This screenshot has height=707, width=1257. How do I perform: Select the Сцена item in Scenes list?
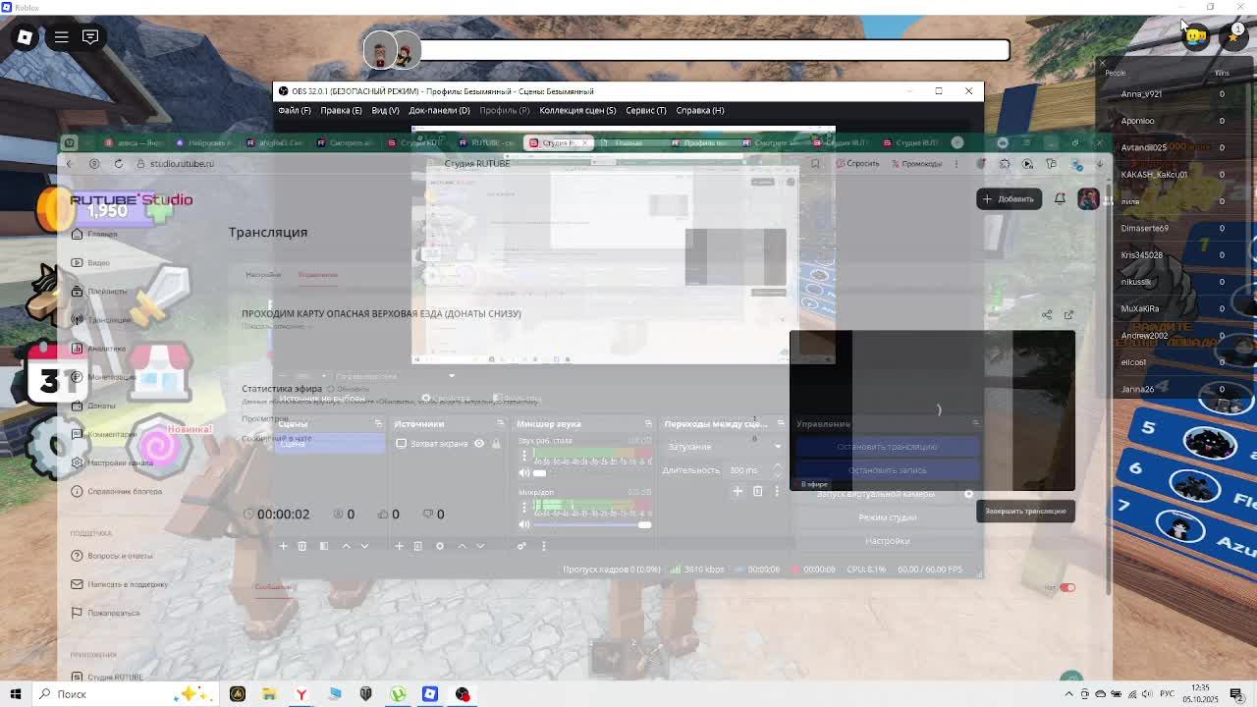click(328, 444)
